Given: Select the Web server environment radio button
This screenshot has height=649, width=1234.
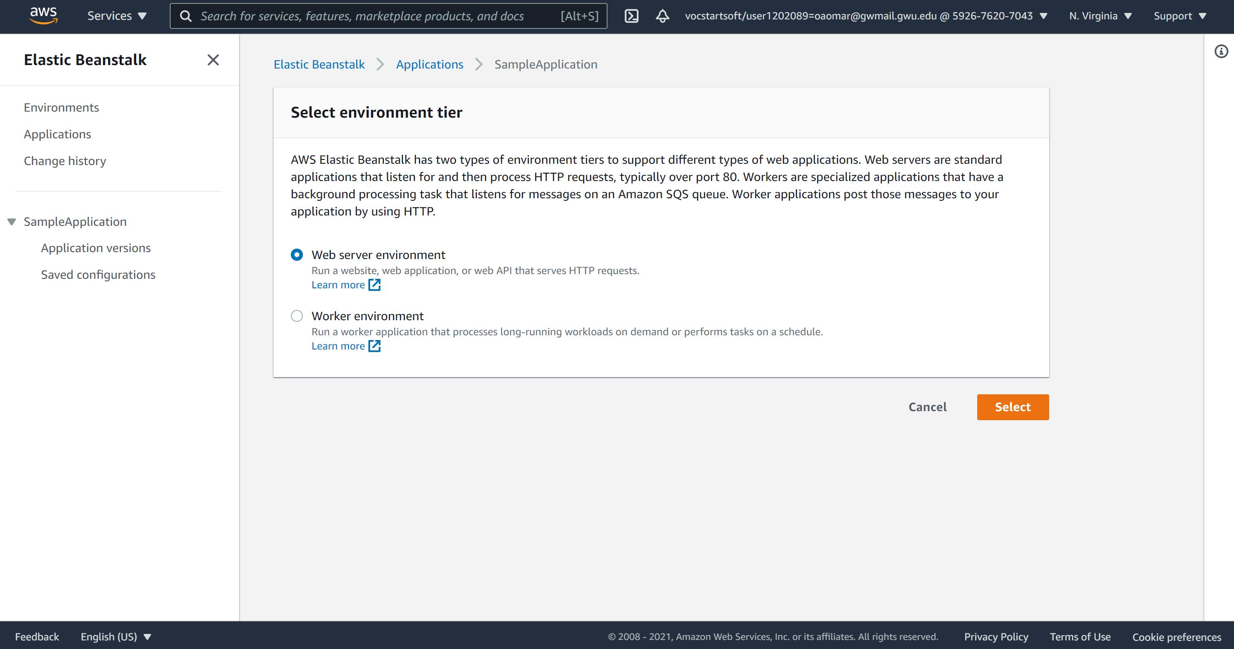Looking at the screenshot, I should pyautogui.click(x=297, y=255).
